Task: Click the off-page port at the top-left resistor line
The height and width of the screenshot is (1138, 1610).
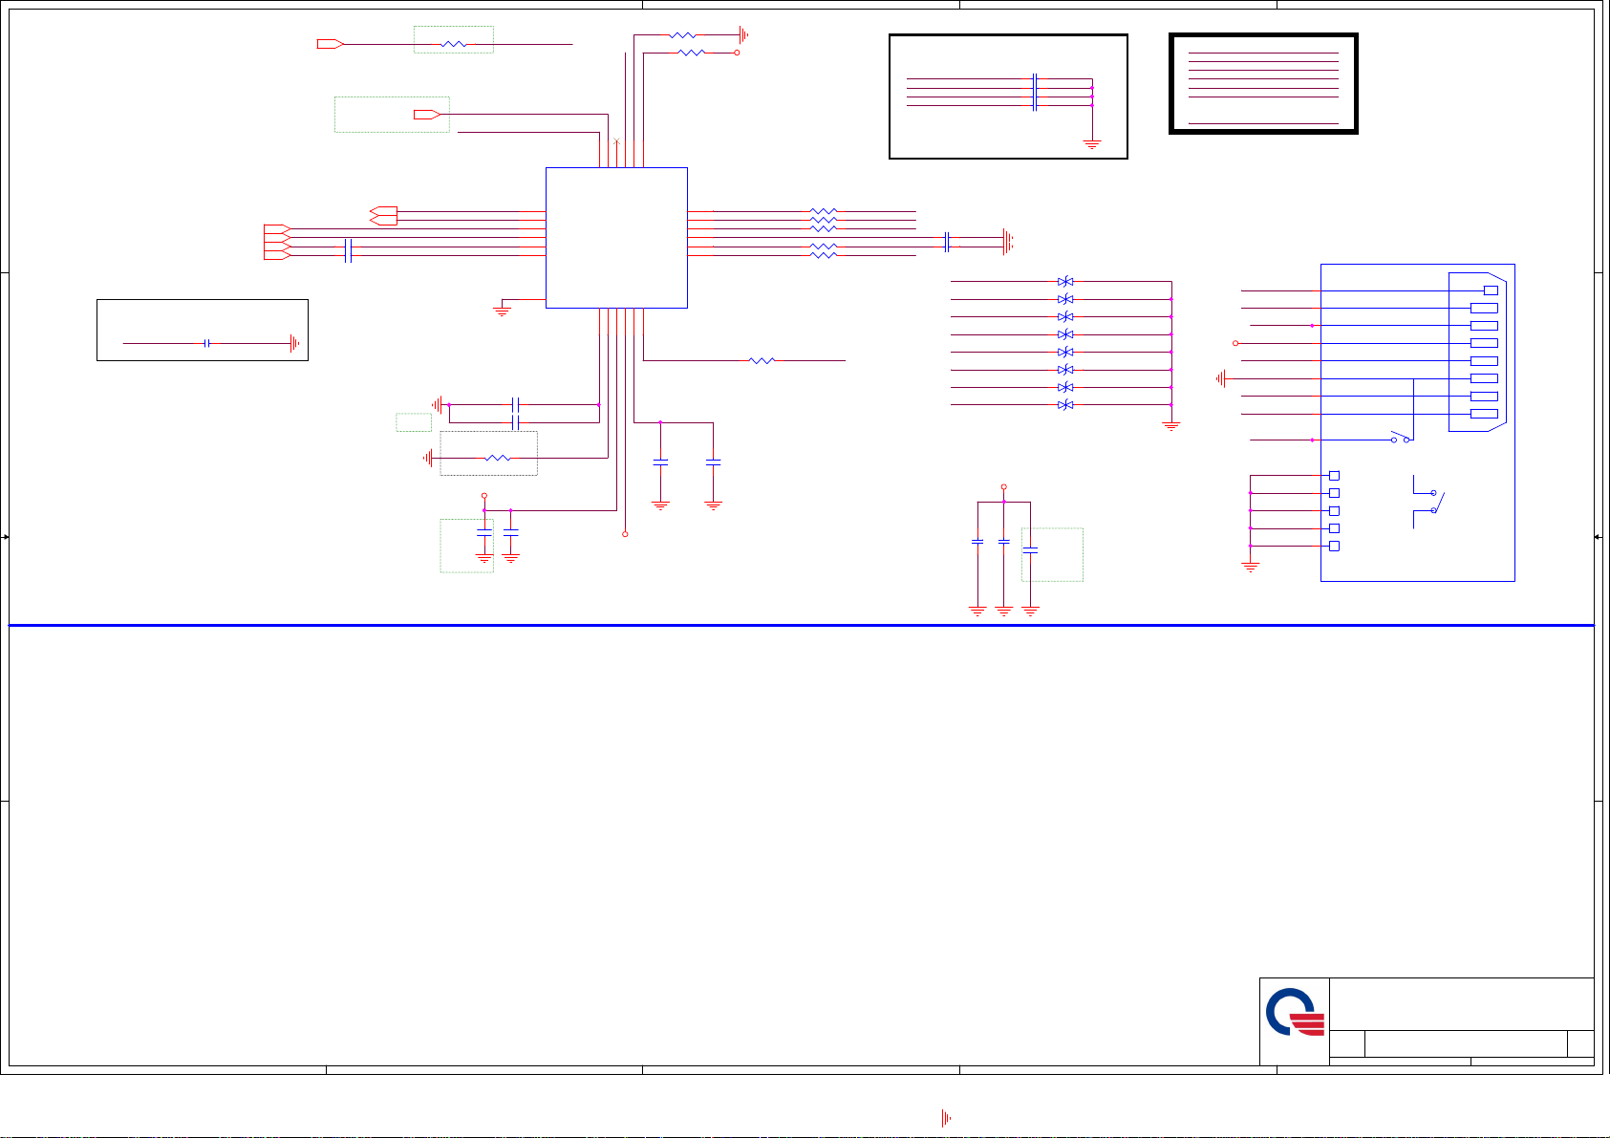Action: point(331,44)
